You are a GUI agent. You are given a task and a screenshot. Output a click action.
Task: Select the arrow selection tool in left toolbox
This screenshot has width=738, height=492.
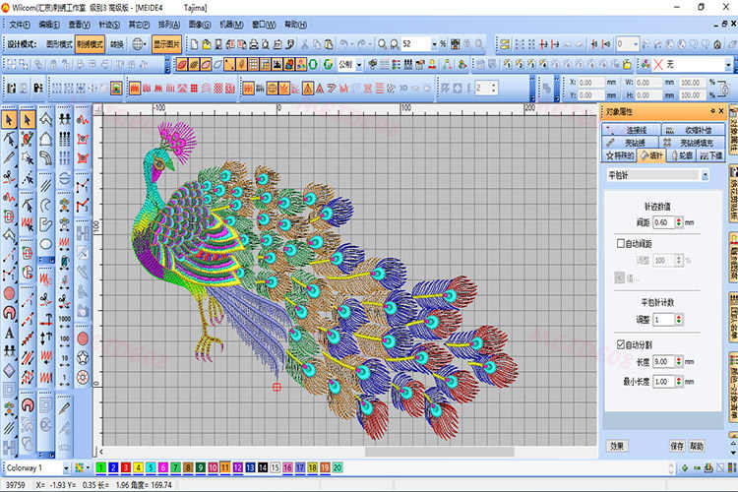pyautogui.click(x=9, y=118)
